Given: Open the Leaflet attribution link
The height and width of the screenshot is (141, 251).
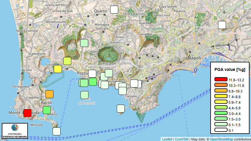Looking at the screenshot, I should click(167, 139).
